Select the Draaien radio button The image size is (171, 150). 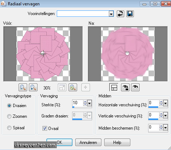(x=9, y=106)
